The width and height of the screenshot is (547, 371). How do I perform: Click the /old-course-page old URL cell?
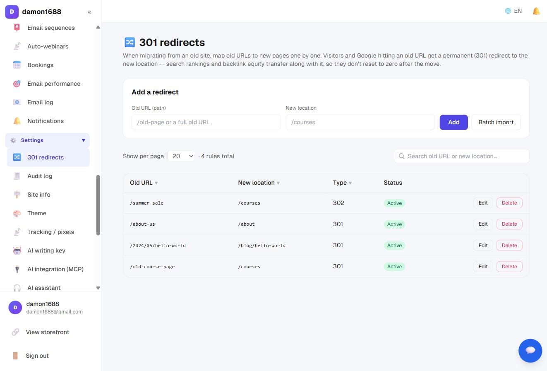(152, 267)
